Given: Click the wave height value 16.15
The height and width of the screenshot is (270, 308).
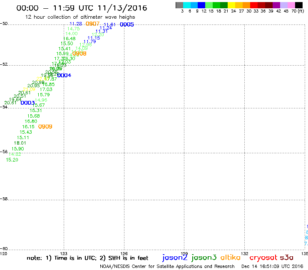Looking at the screenshot, I should point(28,127).
